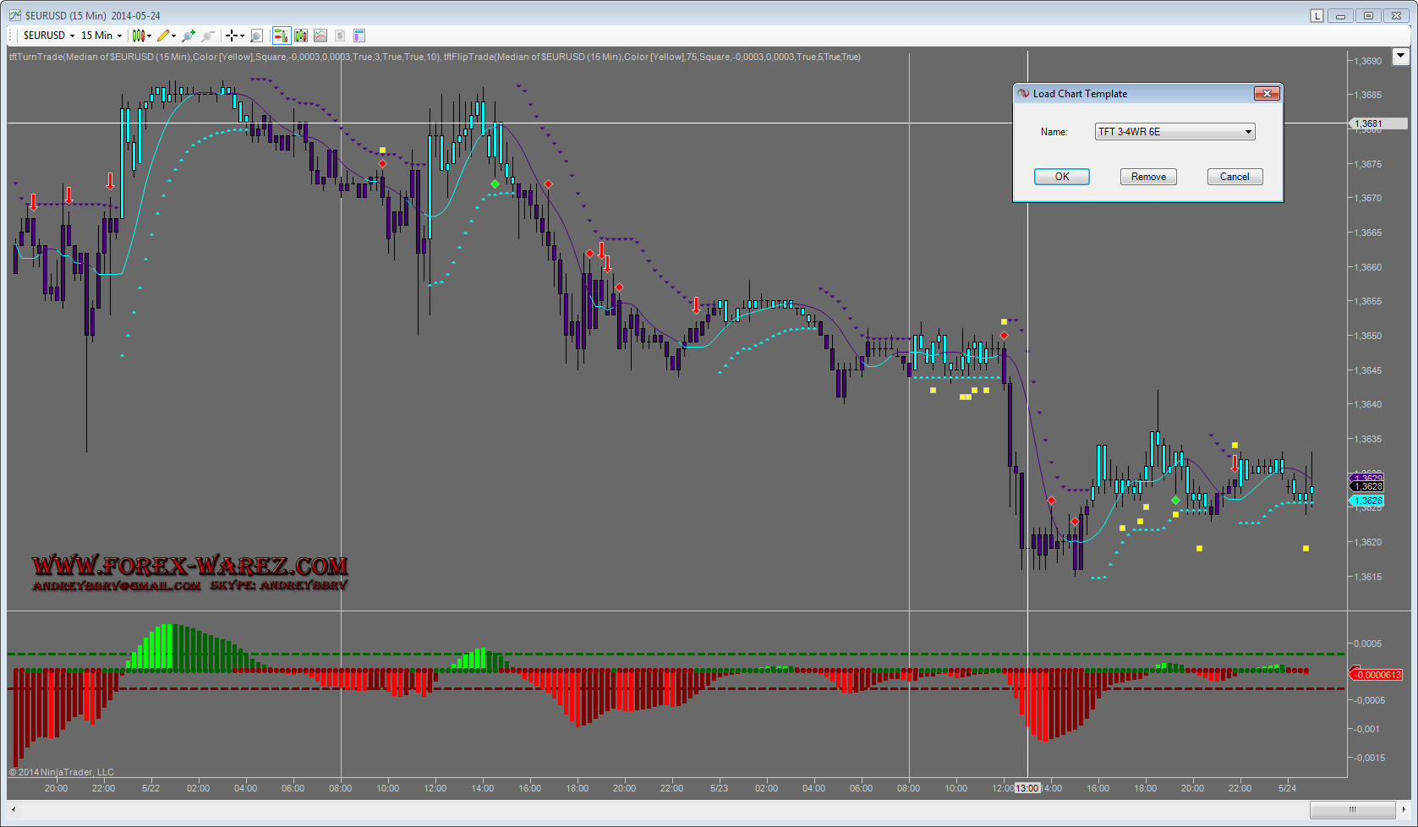Expand the 15 Min interval dropdown

tap(101, 36)
